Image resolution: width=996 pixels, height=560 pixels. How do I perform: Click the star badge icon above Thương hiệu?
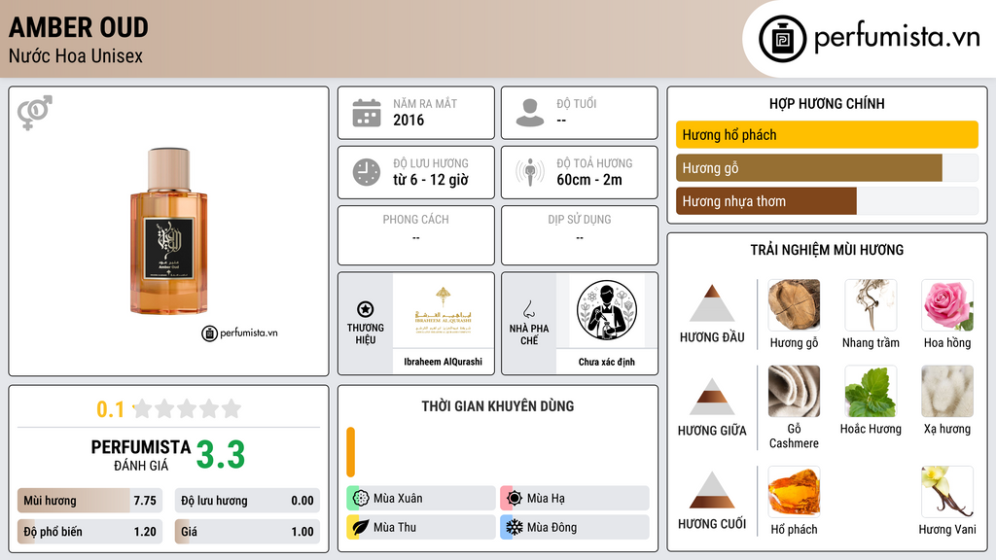point(366,309)
